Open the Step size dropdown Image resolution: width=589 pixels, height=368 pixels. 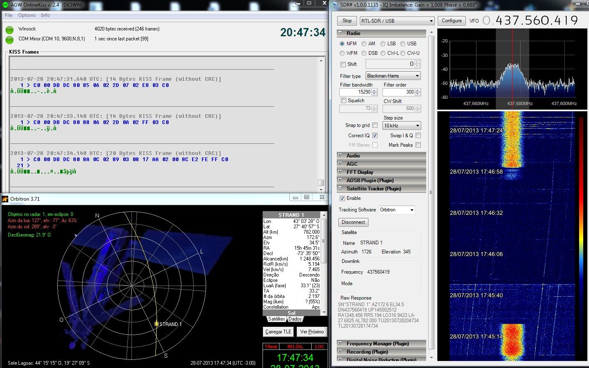pos(401,126)
